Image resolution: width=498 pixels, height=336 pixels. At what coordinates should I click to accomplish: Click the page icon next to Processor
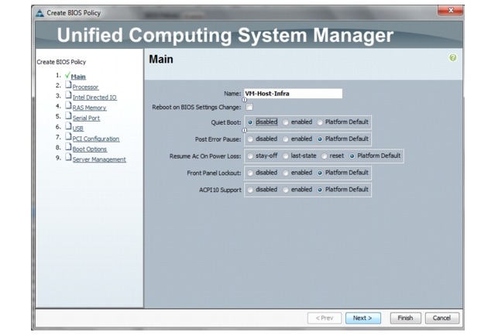pos(68,85)
